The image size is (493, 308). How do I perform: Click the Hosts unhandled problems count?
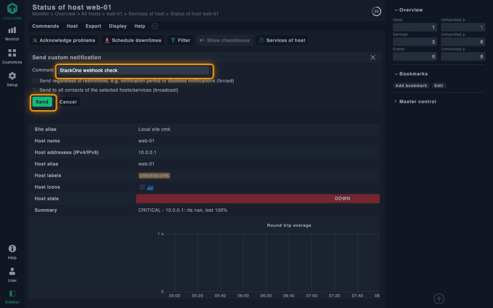click(463, 27)
